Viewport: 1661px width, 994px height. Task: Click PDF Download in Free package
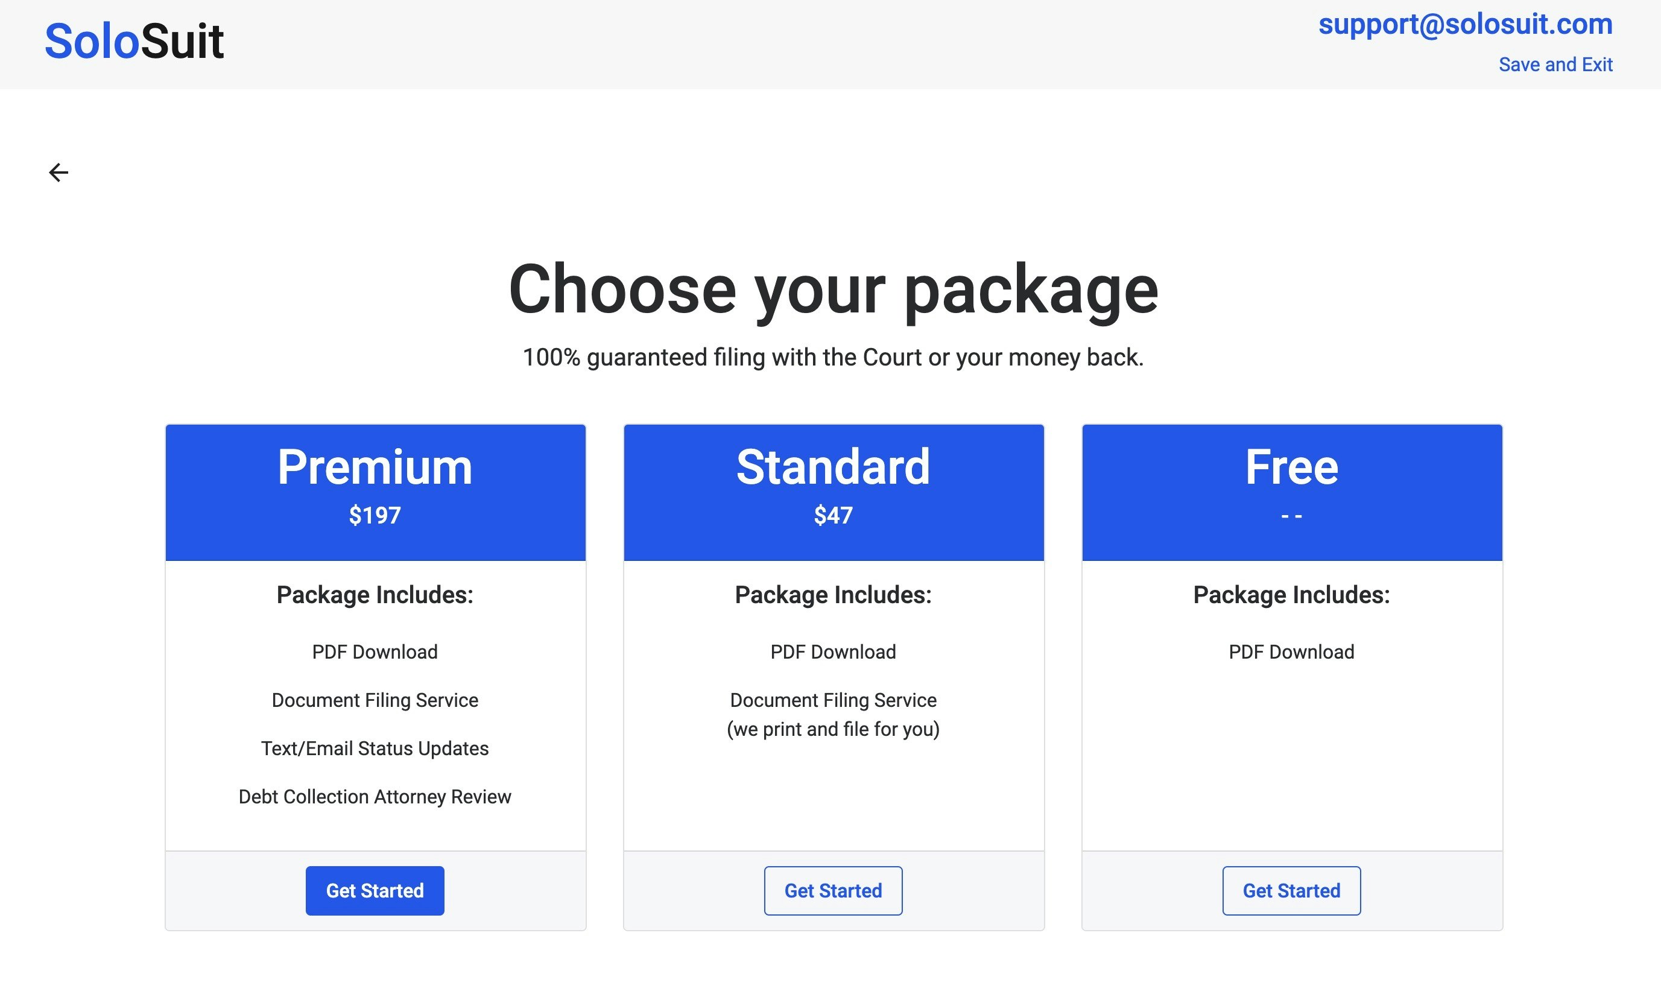(x=1291, y=652)
